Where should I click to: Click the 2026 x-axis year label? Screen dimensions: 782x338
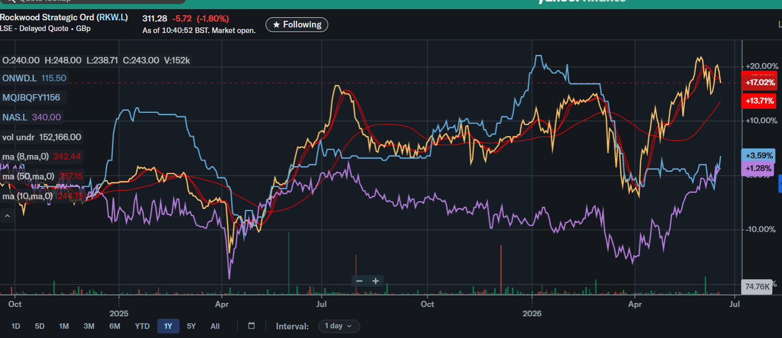click(x=532, y=314)
